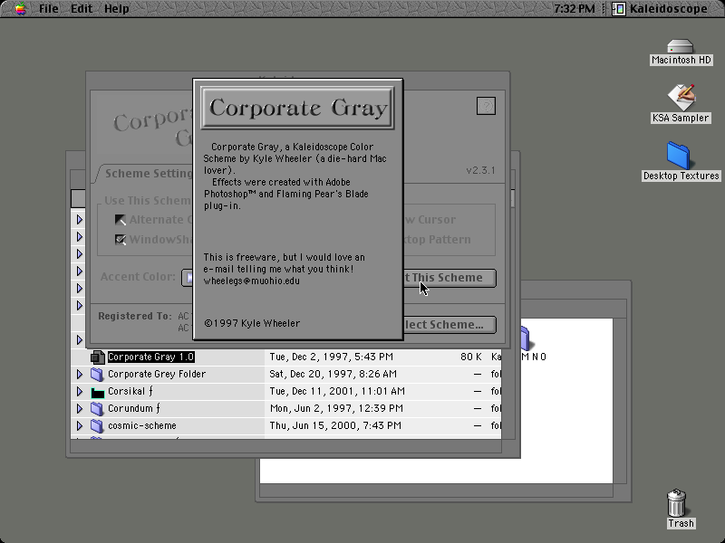Viewport: 725px width, 543px height.
Task: Click the date 'Thu, Jun 15, 2000, 7:43 PM'
Action: pyautogui.click(x=335, y=425)
